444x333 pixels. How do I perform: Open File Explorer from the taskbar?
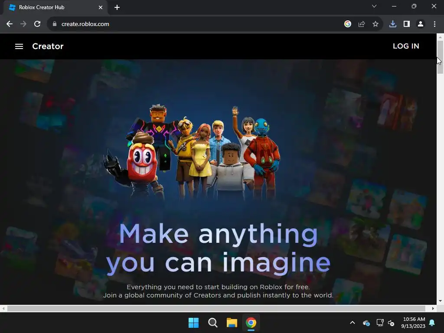pos(232,323)
